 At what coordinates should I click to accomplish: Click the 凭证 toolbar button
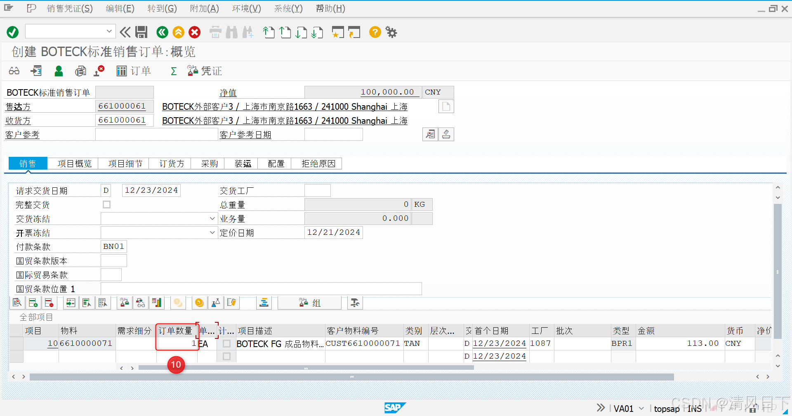coord(205,71)
